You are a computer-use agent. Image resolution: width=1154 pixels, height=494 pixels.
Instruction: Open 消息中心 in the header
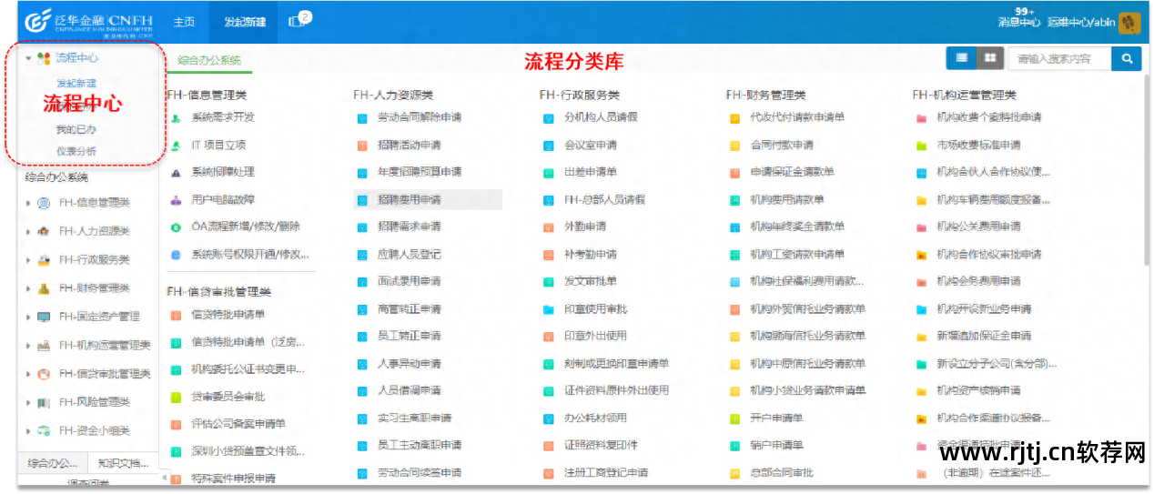click(x=1018, y=22)
